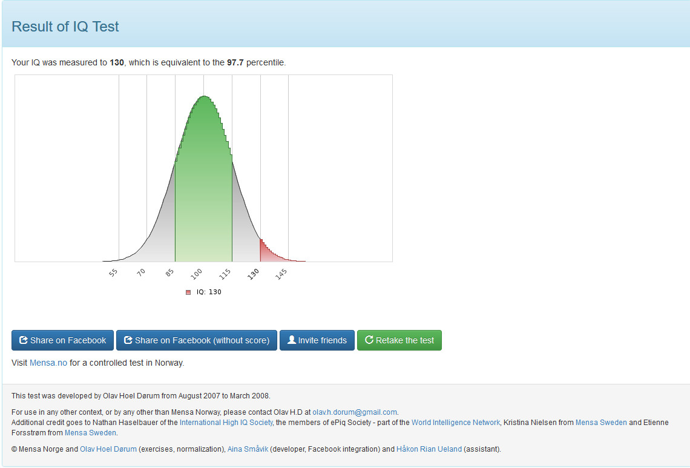Open the Aina Småvik developer link
This screenshot has height=468, width=690.
coord(248,449)
